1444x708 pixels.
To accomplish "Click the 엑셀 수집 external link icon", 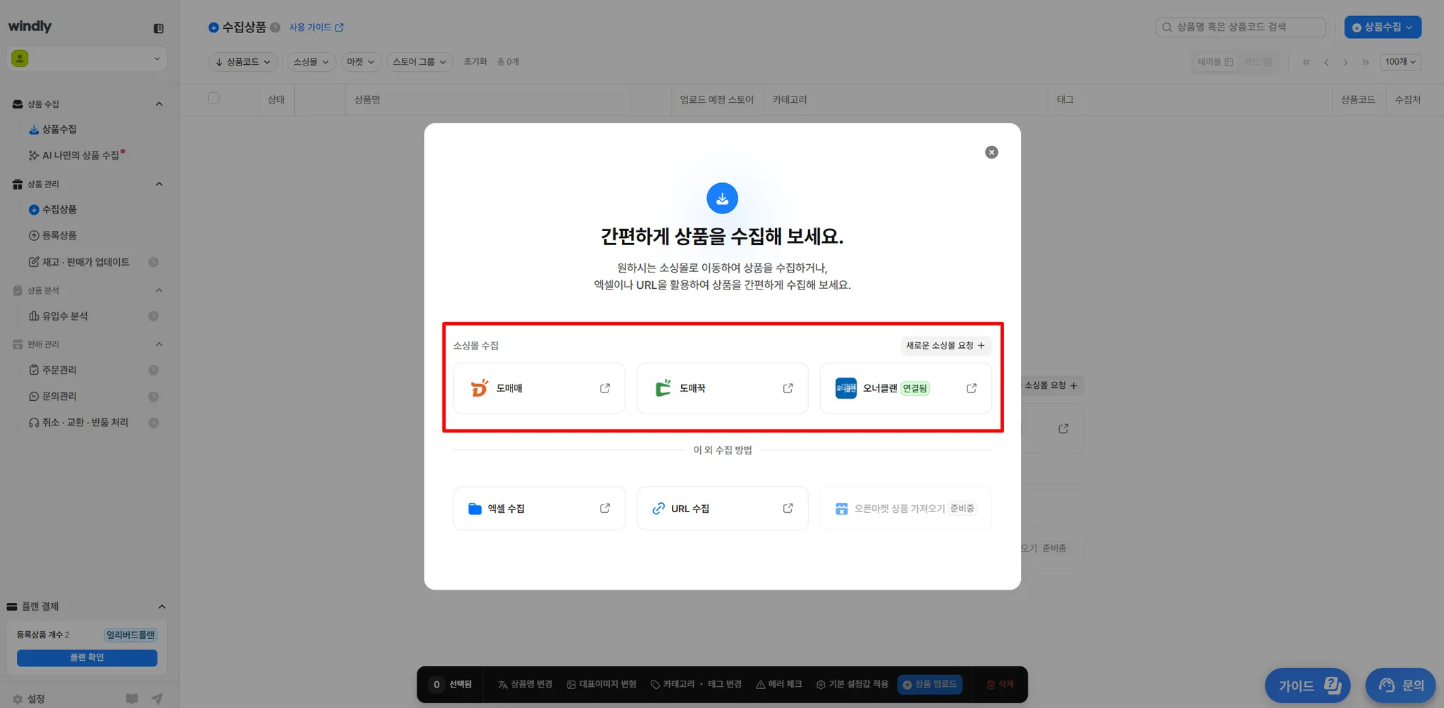I will (x=605, y=509).
